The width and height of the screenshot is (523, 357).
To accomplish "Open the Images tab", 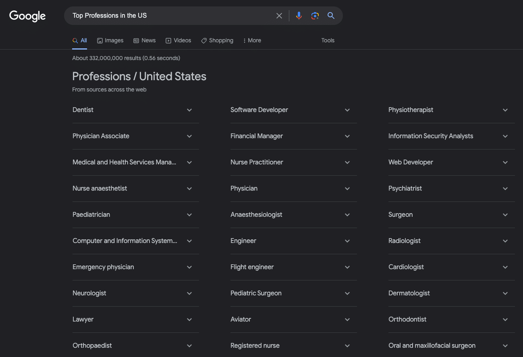I will click(x=110, y=40).
